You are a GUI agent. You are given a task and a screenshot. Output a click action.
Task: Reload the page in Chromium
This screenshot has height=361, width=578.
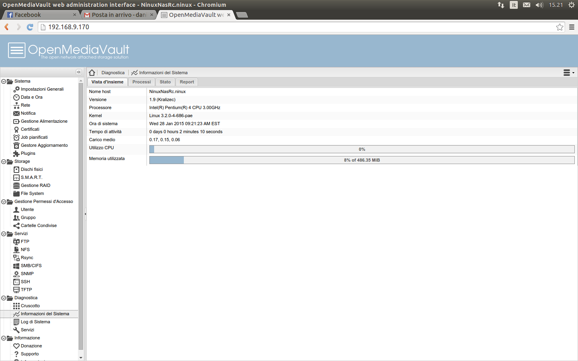point(30,27)
